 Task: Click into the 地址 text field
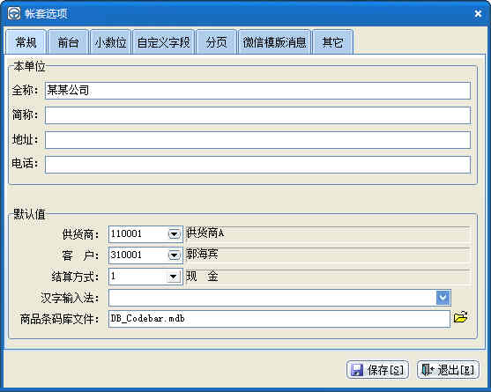[x=257, y=140]
